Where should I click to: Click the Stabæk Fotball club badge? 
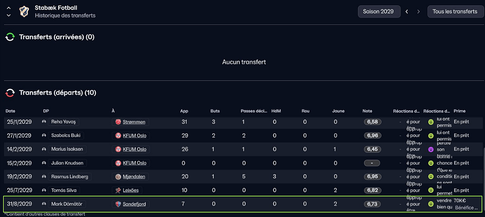[24, 12]
